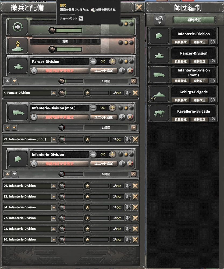Click the Gebirgs-Brigade mountain icon
Viewport: 224px width, 269px height.
pyautogui.click(x=159, y=94)
